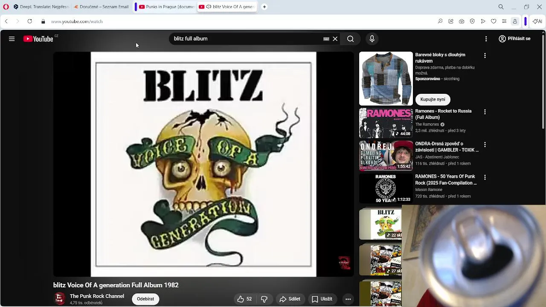Open The Punk Rock Channel avatar
This screenshot has height=307, width=546.
click(x=60, y=299)
